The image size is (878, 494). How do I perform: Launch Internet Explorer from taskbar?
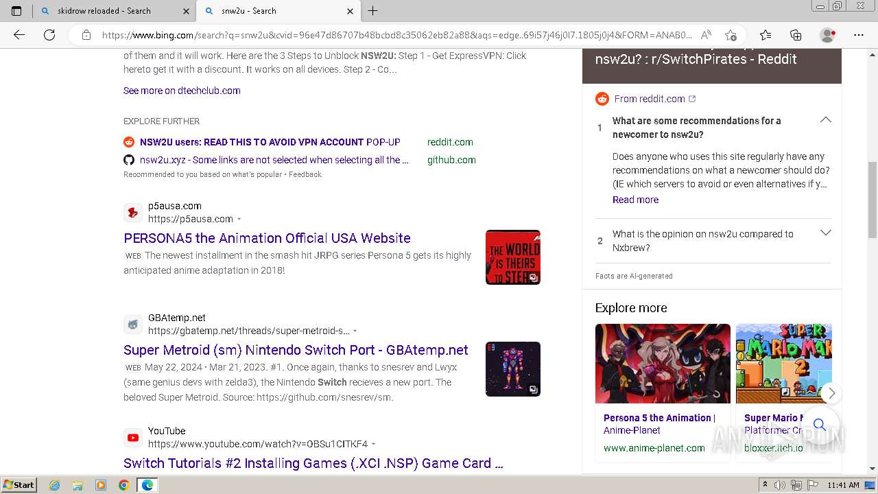pos(55,485)
